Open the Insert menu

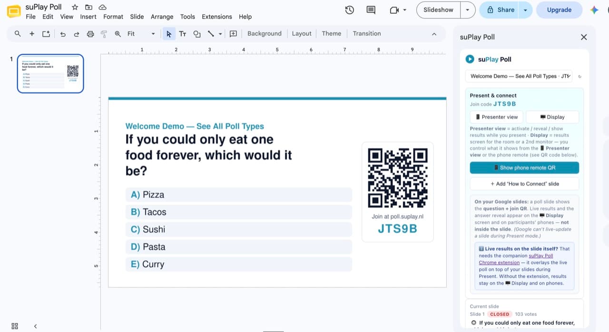pos(88,17)
